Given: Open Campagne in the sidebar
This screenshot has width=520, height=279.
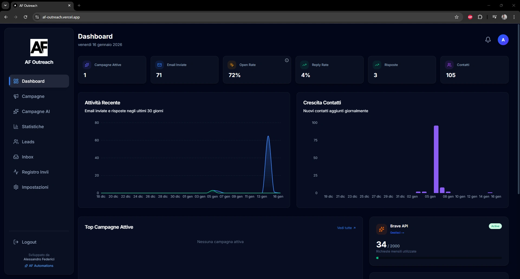Looking at the screenshot, I should coord(39,96).
